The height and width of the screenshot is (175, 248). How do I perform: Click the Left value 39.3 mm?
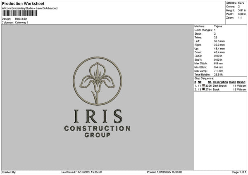(219, 41)
